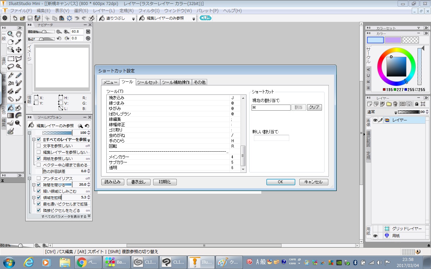
Task: Select the lasso selection tool
Action: pyautogui.click(x=10, y=67)
